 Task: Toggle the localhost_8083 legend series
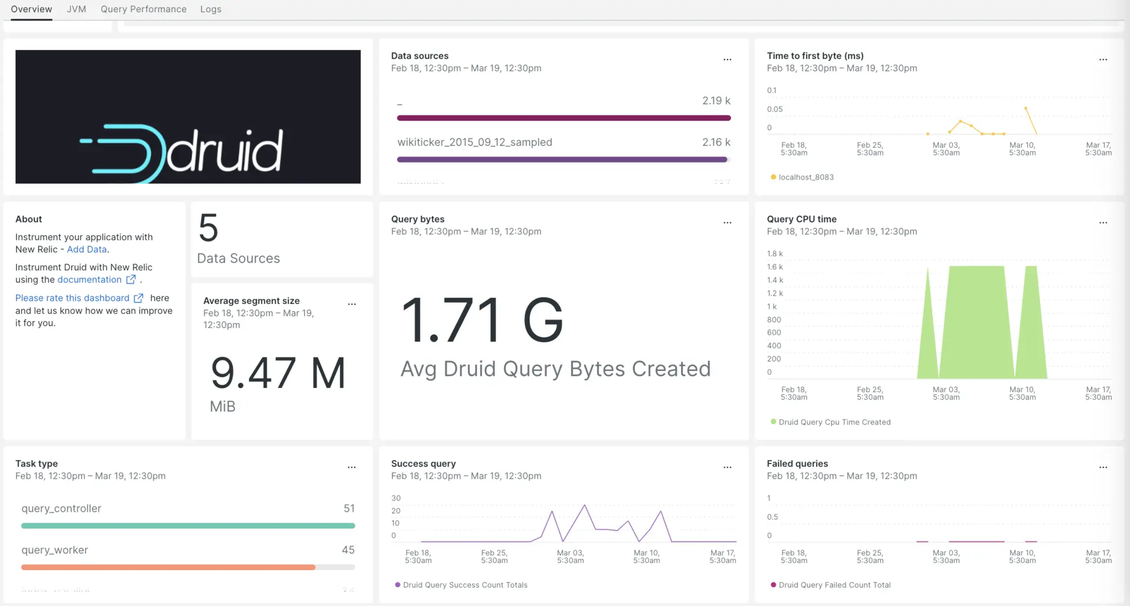pyautogui.click(x=805, y=177)
